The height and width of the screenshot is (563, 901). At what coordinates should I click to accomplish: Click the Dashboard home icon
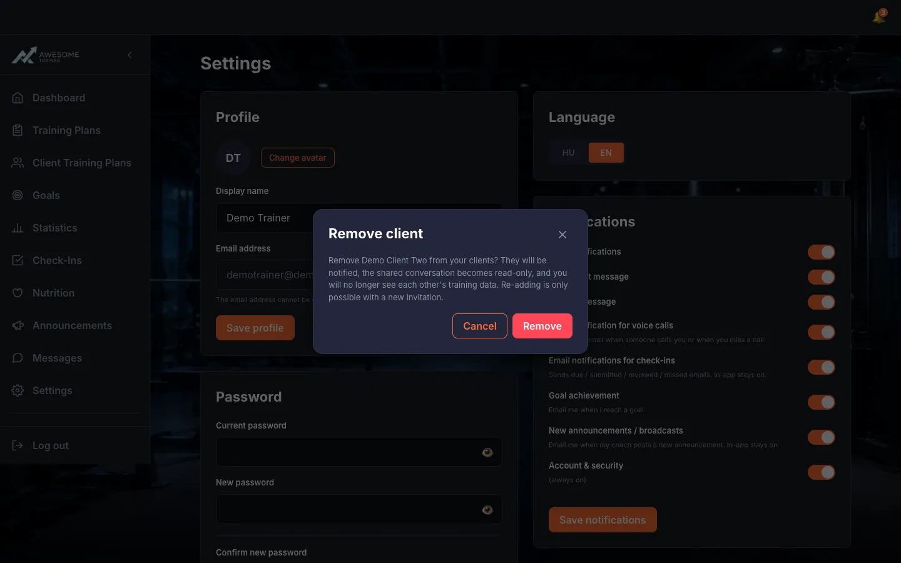click(x=18, y=98)
